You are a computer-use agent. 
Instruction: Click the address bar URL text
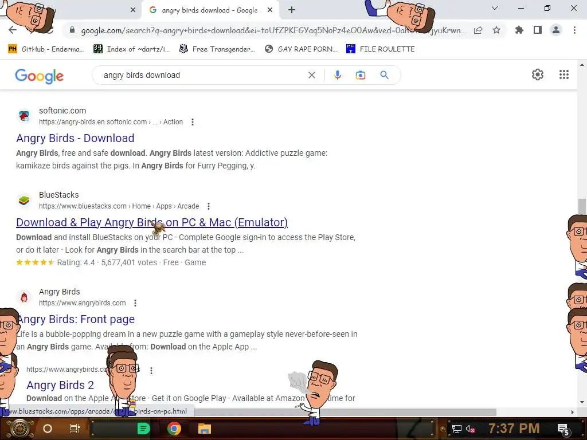pos(273,30)
